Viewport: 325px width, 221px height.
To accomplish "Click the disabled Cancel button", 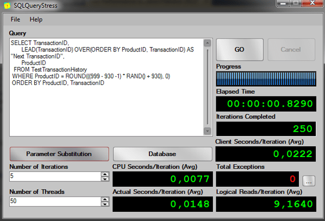I will [291, 49].
